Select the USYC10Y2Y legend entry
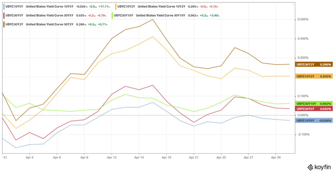 click(x=168, y=7)
